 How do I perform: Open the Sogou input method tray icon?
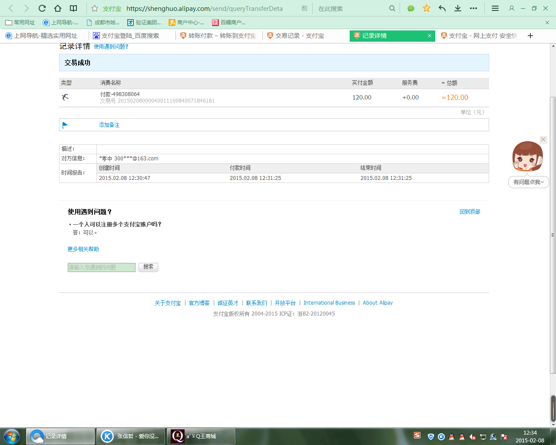[x=417, y=435]
